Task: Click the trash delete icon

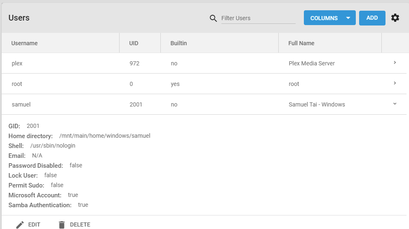Action: 62,224
